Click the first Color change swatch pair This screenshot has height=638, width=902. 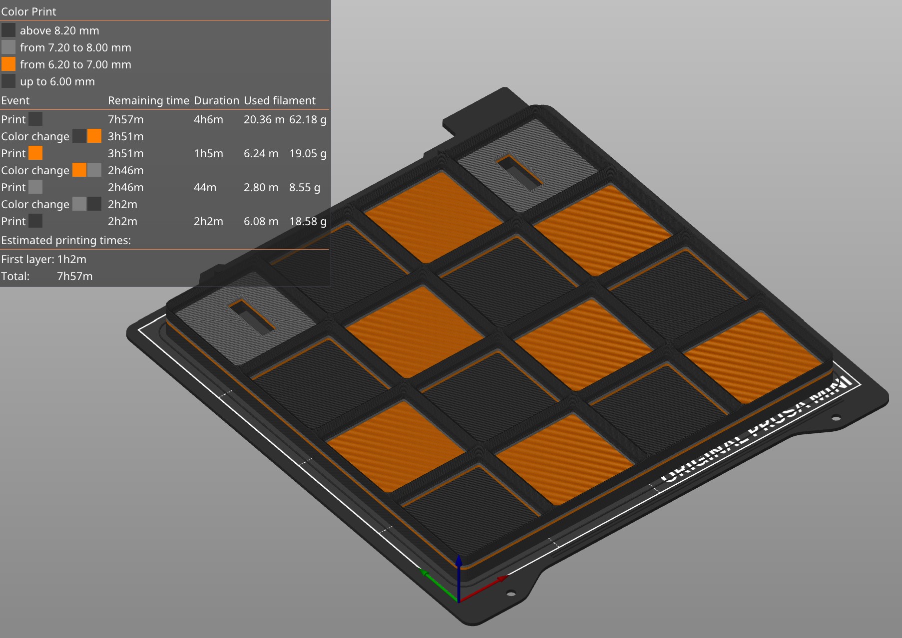coord(86,136)
